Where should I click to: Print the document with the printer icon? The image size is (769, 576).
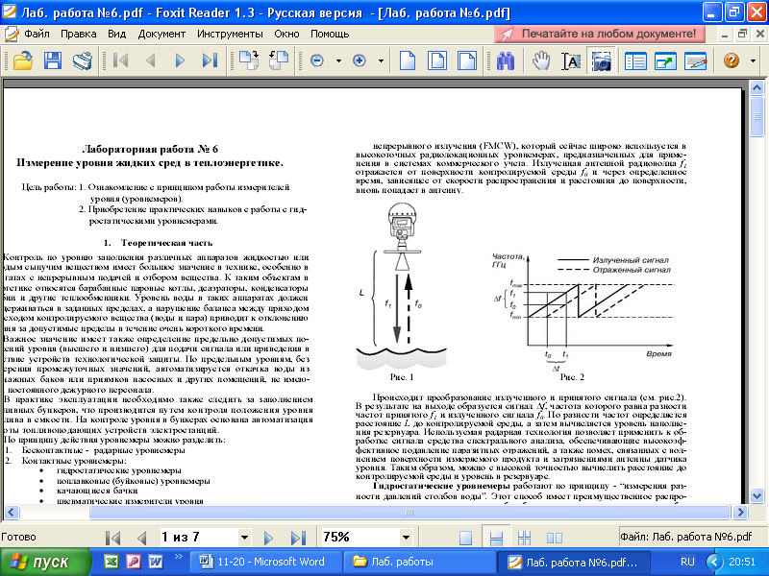83,61
